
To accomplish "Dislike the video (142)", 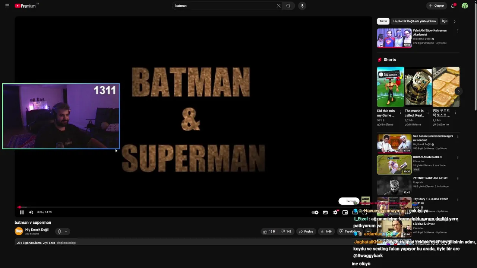I will 286,232.
